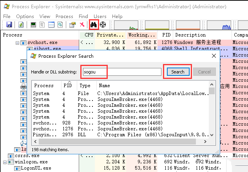This screenshot has height=172, width=248.
Task: Sort search results by PID column
Action: click(69, 86)
